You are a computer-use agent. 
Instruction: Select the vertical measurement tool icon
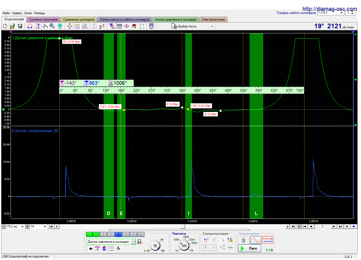tap(37, 26)
